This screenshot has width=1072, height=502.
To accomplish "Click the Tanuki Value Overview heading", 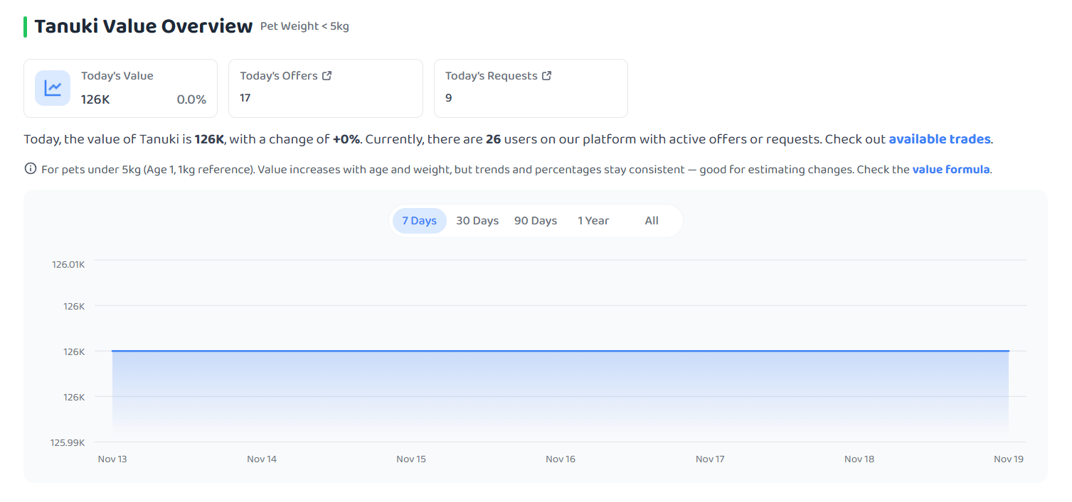I will [144, 26].
